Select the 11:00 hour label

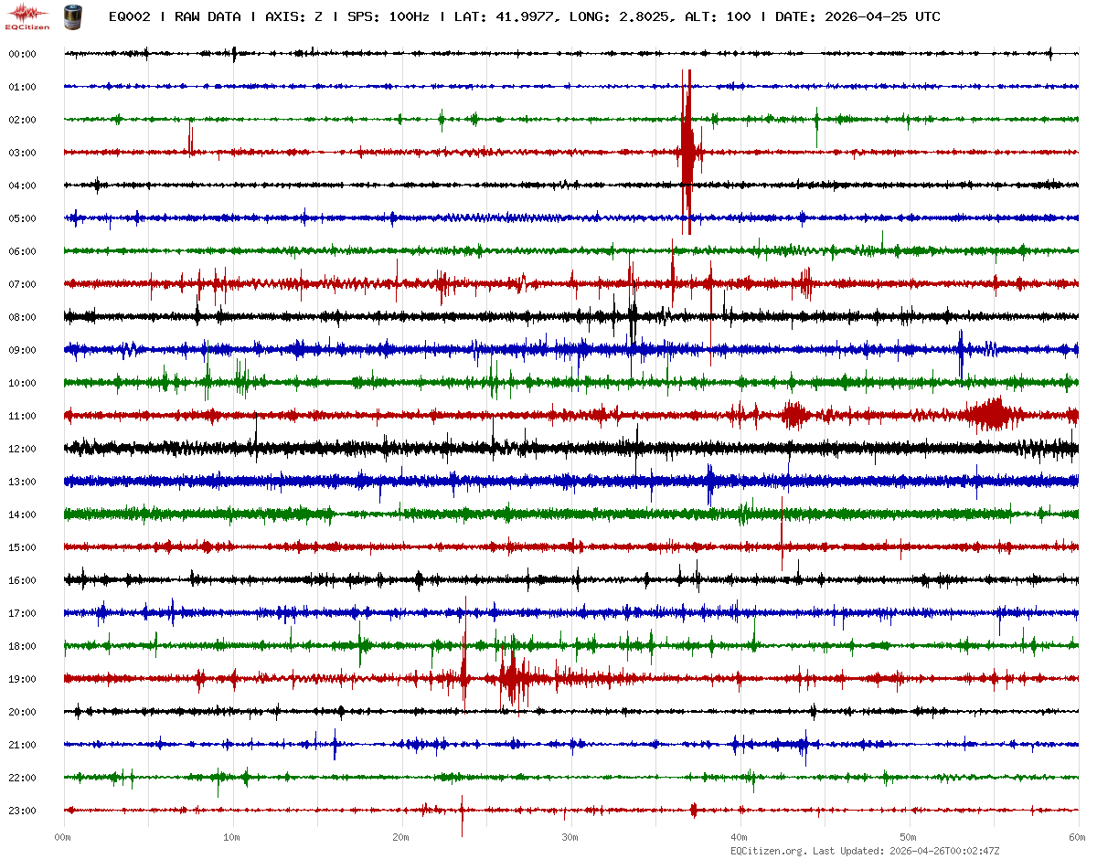[22, 416]
